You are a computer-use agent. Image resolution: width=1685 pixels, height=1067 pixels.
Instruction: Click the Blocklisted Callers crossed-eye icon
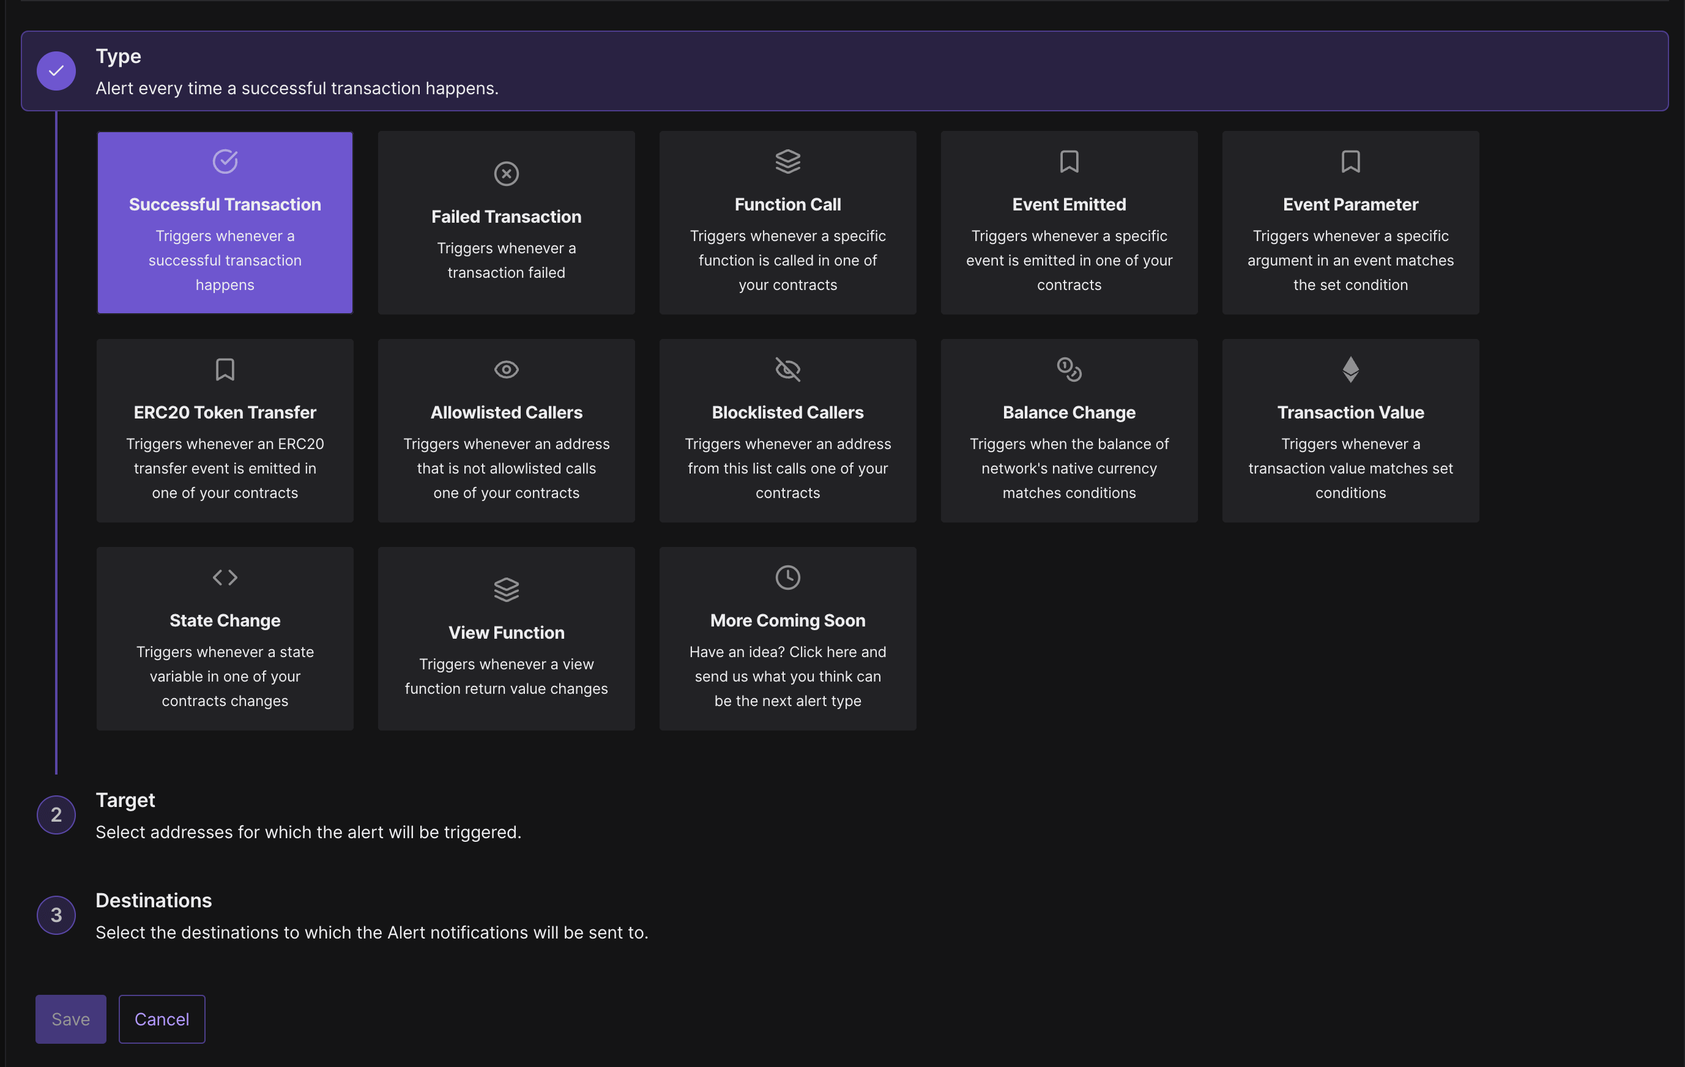(x=787, y=369)
